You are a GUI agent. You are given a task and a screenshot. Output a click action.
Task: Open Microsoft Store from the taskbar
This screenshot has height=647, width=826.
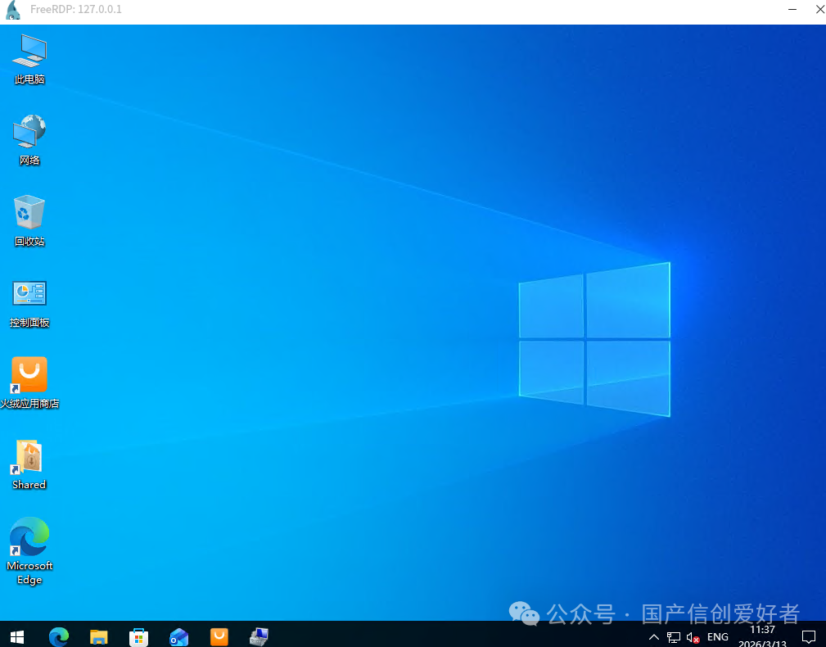tap(138, 636)
